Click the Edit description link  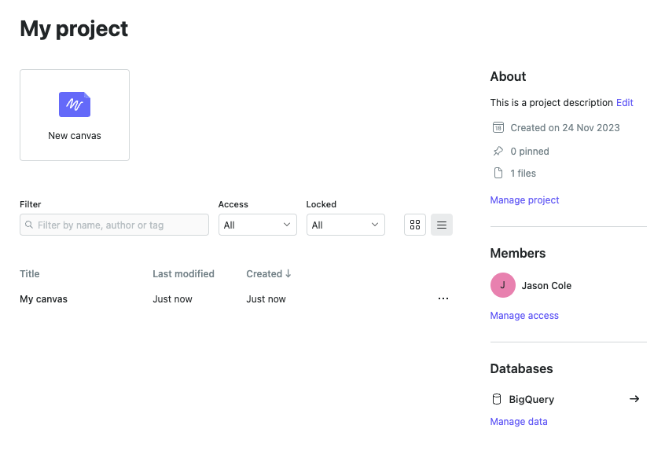[624, 102]
